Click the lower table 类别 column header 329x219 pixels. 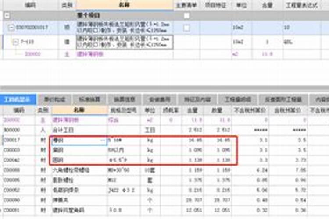pos(43,110)
